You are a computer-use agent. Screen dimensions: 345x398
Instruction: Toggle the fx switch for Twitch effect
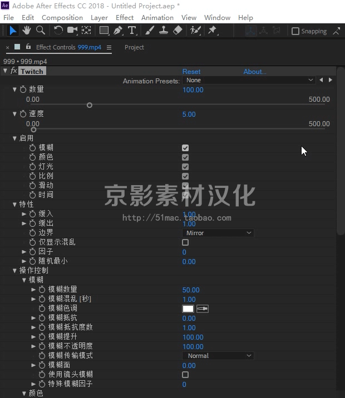(x=14, y=71)
